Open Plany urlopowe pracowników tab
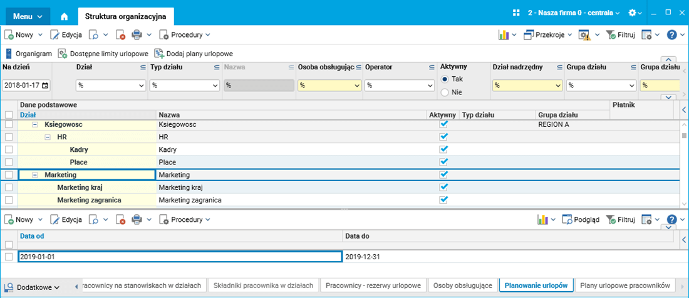The height and width of the screenshot is (298, 689). (625, 286)
